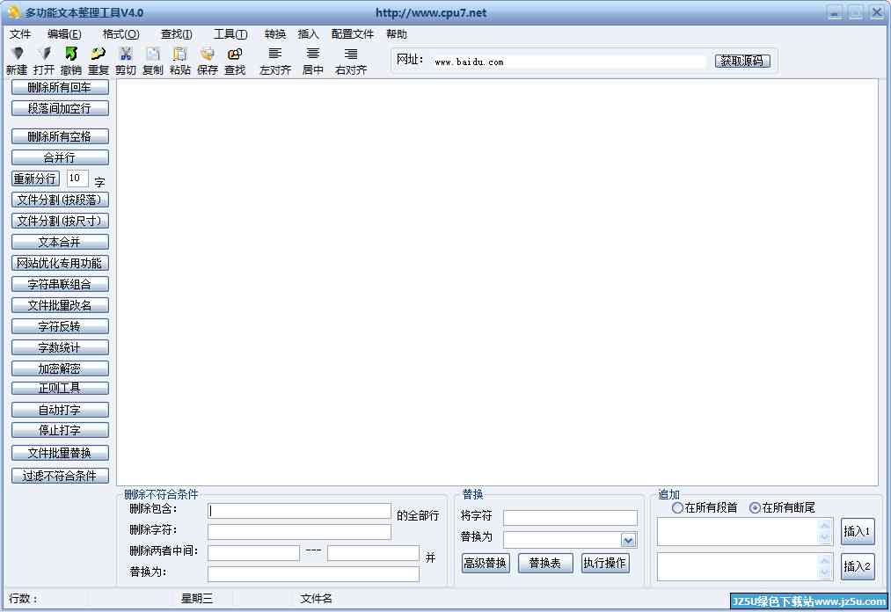Click the 插入1 button
The width and height of the screenshot is (891, 612).
858,532
